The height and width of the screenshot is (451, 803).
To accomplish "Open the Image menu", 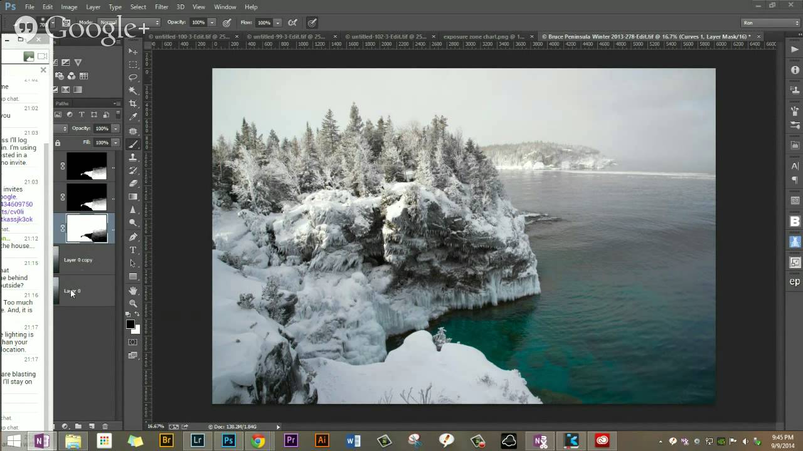I will (x=69, y=7).
